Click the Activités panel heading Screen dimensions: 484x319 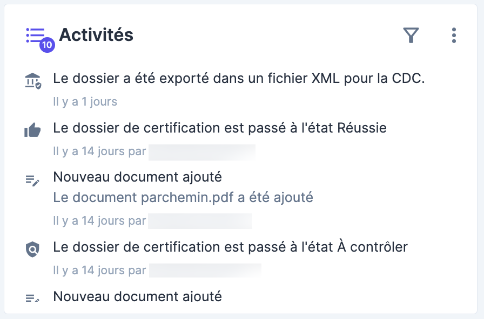coord(96,35)
